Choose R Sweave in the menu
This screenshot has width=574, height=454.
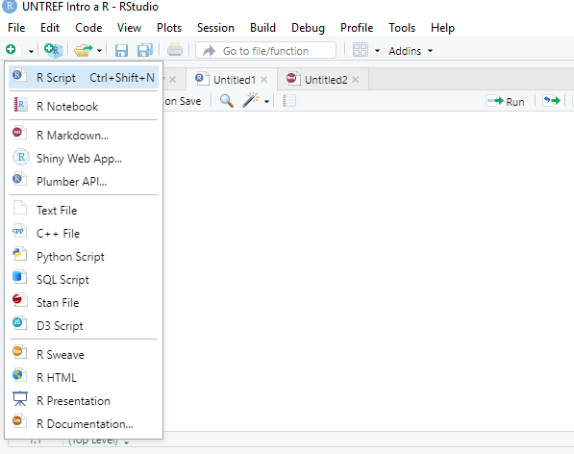click(84, 354)
